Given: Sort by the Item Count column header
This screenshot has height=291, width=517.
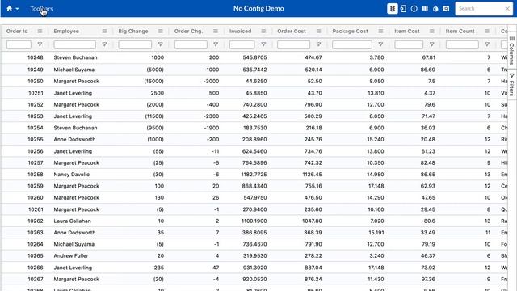Looking at the screenshot, I should tap(460, 31).
